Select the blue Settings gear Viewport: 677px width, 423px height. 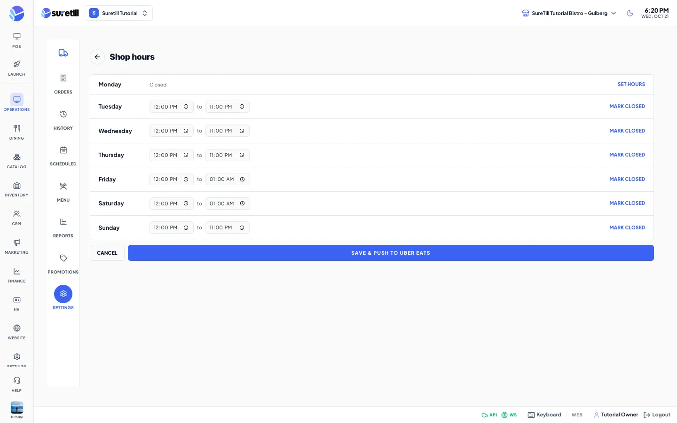63,294
